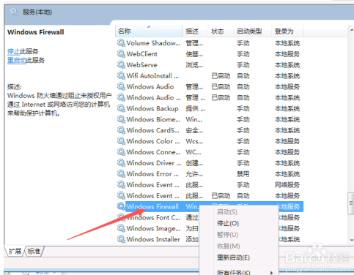Select the greyed 启动(S) context menu entry
Screen dimensions: 354x275
(227, 212)
